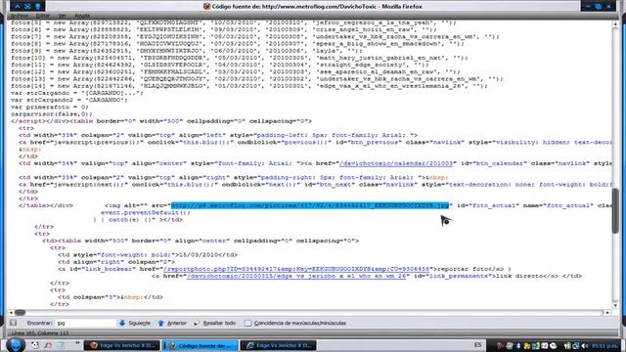
Task: Click the fotos[14] array line
Action: pyautogui.click(x=249, y=86)
